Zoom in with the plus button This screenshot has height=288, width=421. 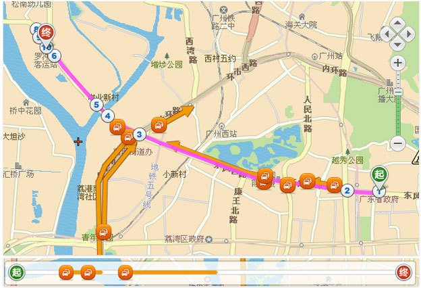397,64
